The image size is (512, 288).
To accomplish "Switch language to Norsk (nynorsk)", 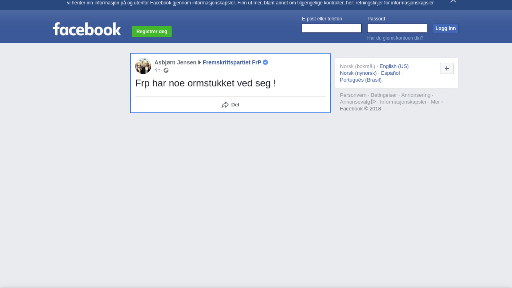I will click(358, 73).
